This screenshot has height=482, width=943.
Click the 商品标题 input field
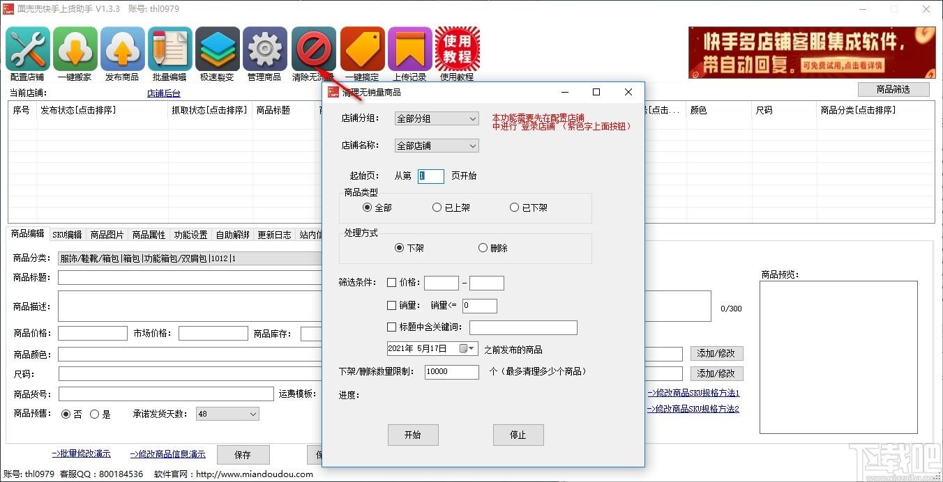[190, 277]
